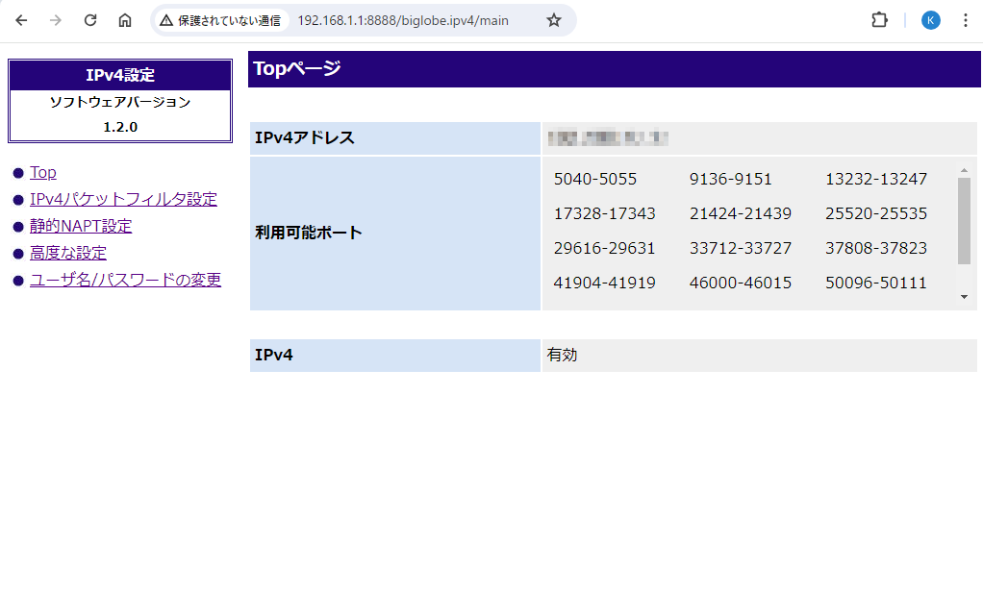Click the browser forward arrow
The width and height of the screenshot is (983, 592).
tap(56, 20)
